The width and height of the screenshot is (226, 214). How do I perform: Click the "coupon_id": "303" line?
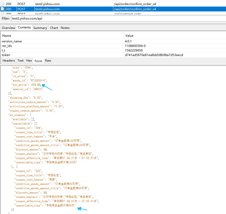pyautogui.click(x=28, y=171)
